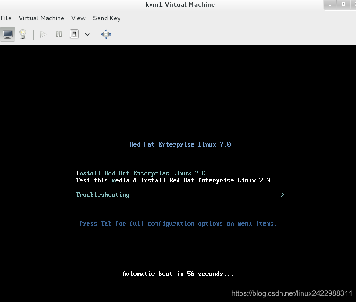The image size is (356, 302).
Task: Click the Run virtual machine play button
Action: [x=43, y=34]
